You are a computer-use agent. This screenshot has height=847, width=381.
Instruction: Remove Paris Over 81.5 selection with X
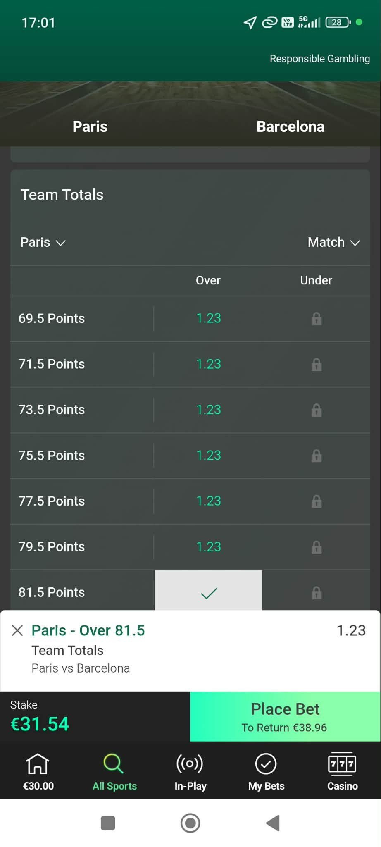[17, 630]
